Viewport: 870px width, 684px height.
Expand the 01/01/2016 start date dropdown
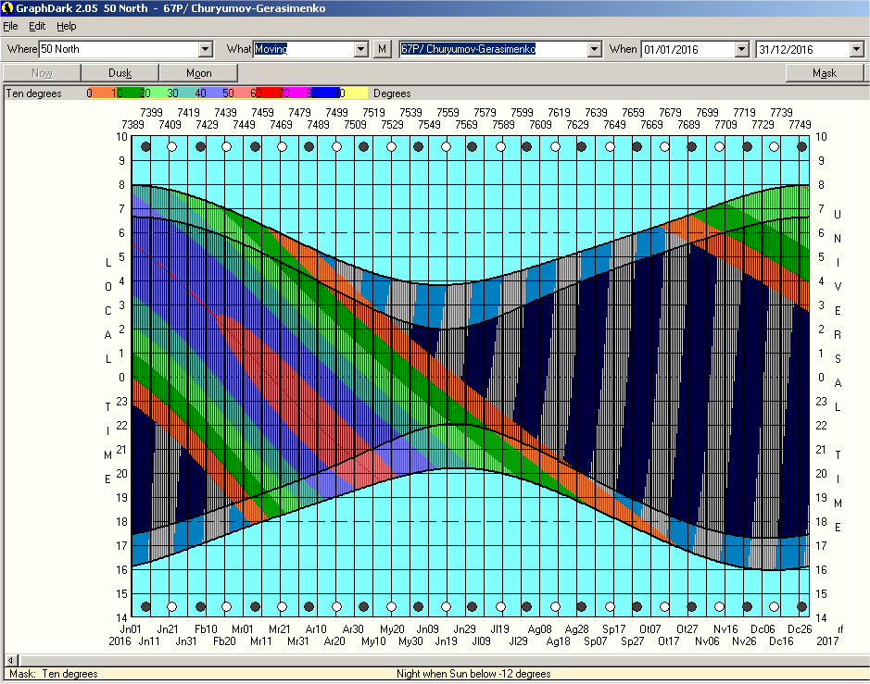741,49
